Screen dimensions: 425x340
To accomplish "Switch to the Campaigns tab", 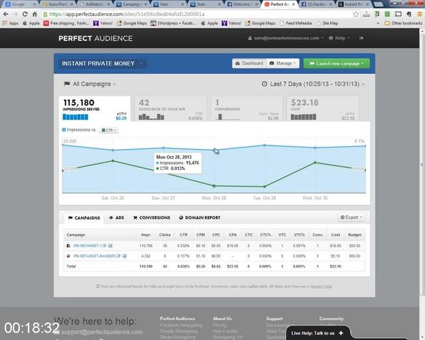I will click(84, 218).
